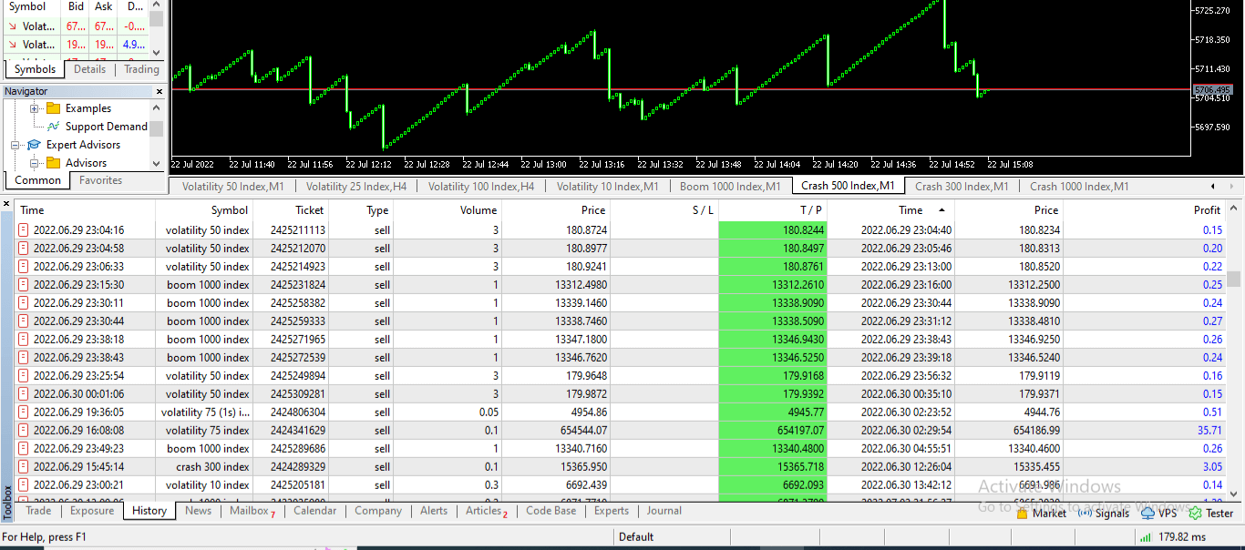Close the Toolbox panel with its X
Image resolution: width=1245 pixels, height=550 pixels.
[6, 204]
